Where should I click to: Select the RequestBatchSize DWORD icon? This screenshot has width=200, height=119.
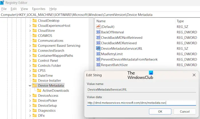98,65
